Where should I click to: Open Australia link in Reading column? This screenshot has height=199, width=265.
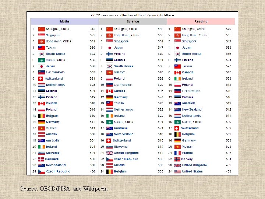[188, 104]
